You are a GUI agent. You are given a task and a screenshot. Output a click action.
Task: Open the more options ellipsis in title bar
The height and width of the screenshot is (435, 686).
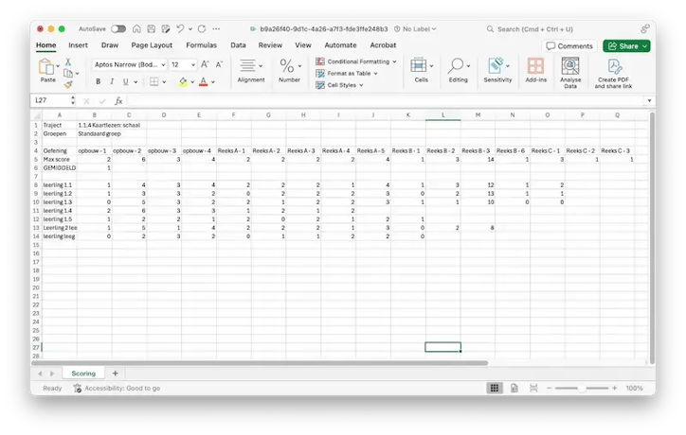click(x=216, y=28)
